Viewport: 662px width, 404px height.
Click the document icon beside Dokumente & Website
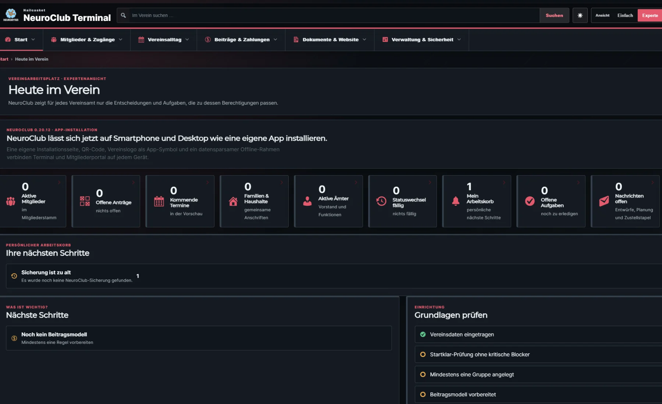point(296,40)
